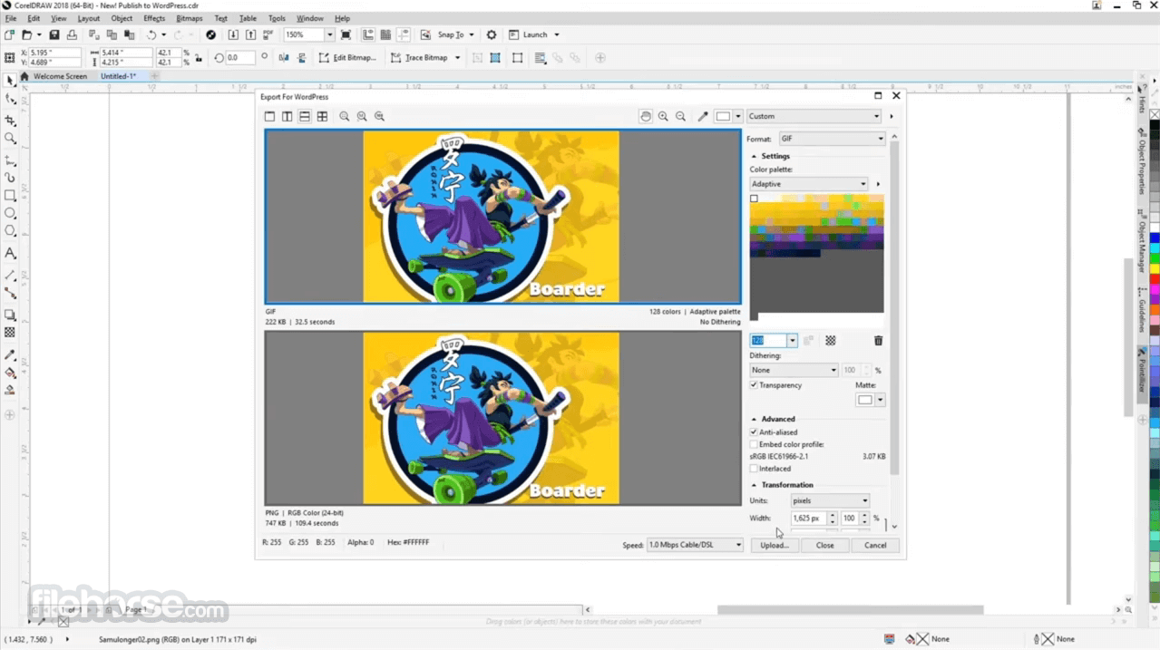
Task: Click the delete settings trash icon
Action: (877, 340)
